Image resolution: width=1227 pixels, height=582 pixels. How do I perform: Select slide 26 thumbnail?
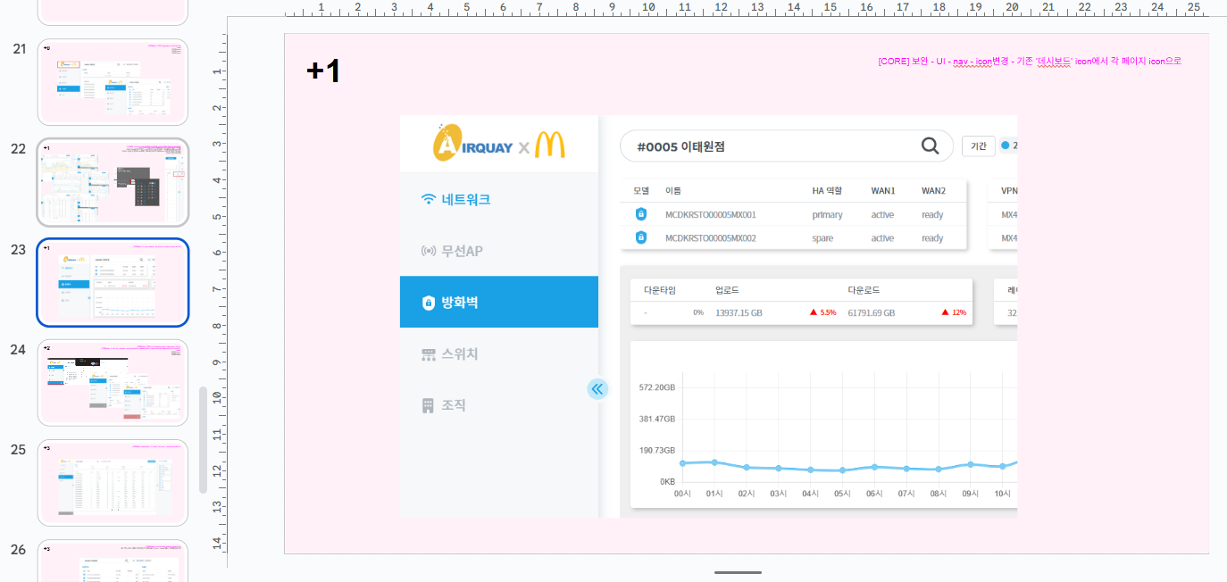pyautogui.click(x=113, y=561)
